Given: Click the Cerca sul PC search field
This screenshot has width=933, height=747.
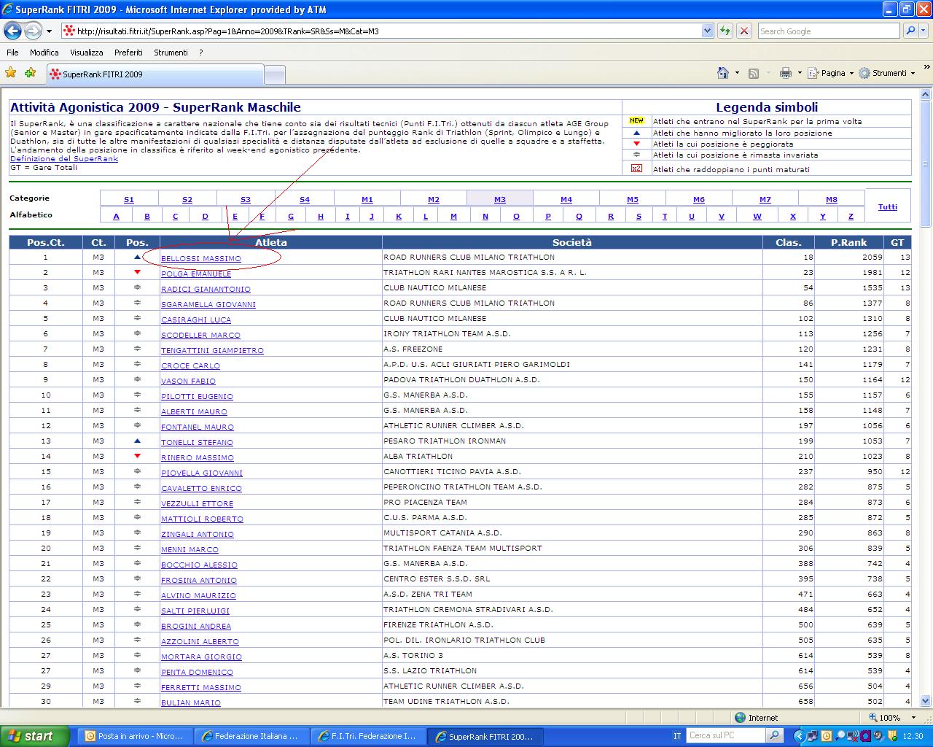Looking at the screenshot, I should coord(726,735).
